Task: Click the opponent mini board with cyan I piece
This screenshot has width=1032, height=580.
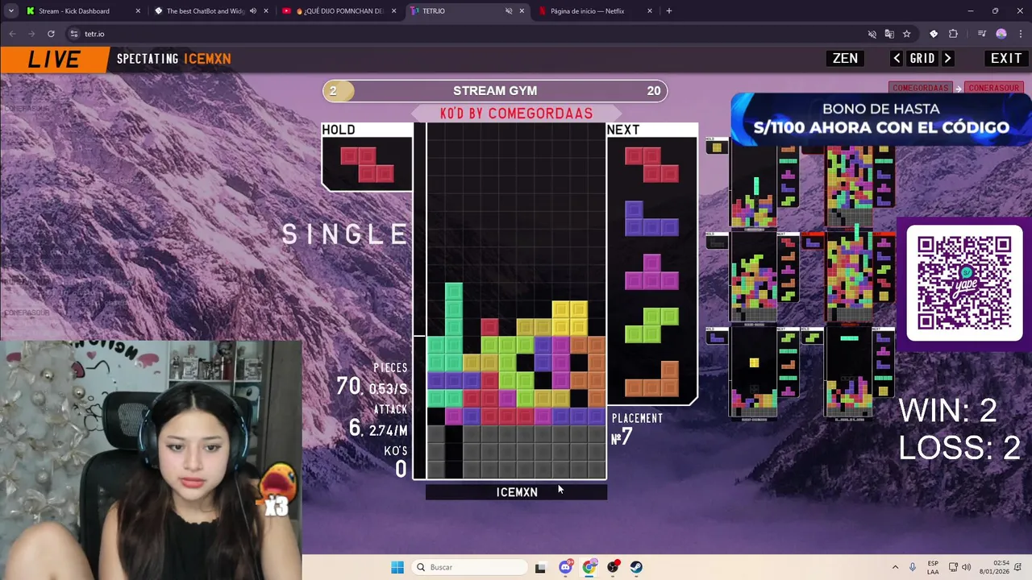Action: [849, 373]
